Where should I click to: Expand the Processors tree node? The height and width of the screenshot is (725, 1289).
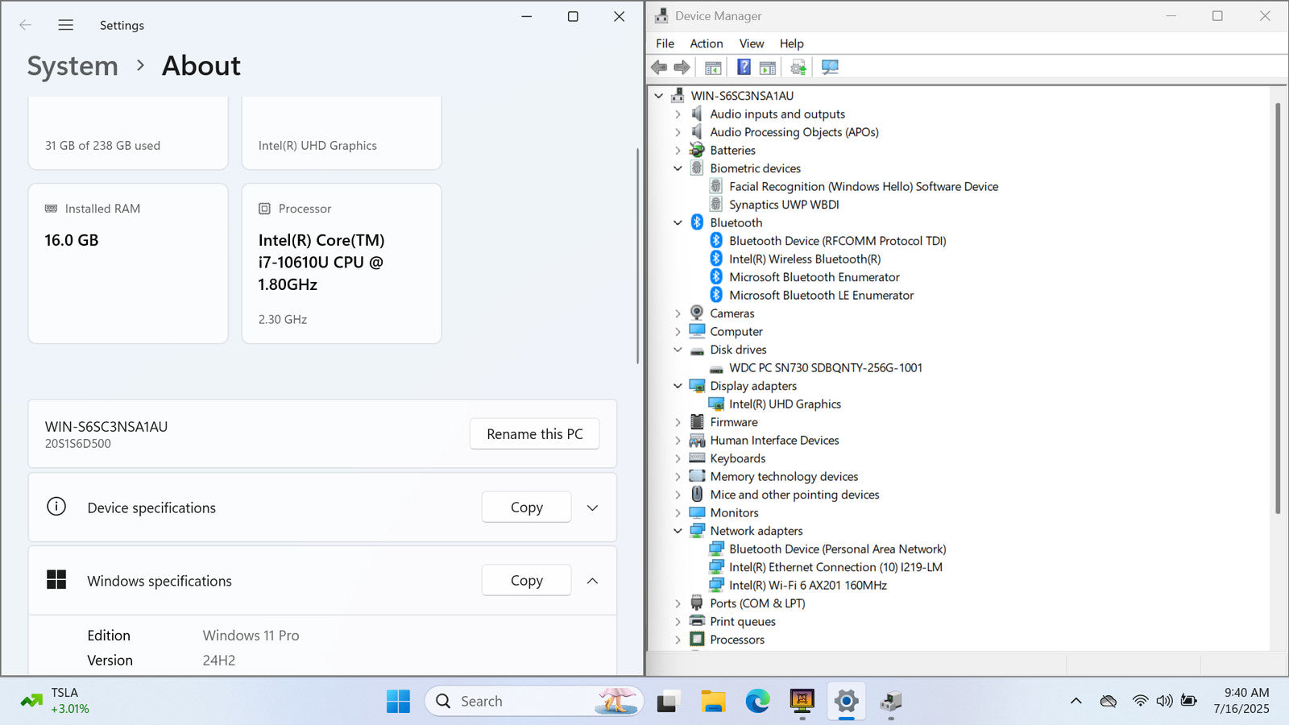(678, 640)
